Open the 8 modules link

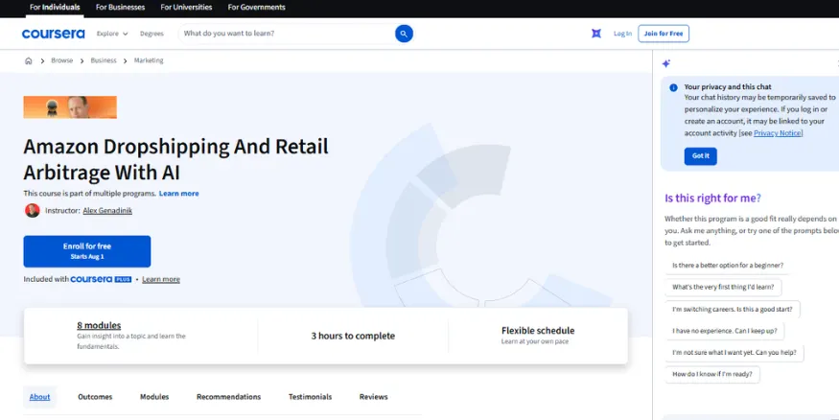(99, 325)
